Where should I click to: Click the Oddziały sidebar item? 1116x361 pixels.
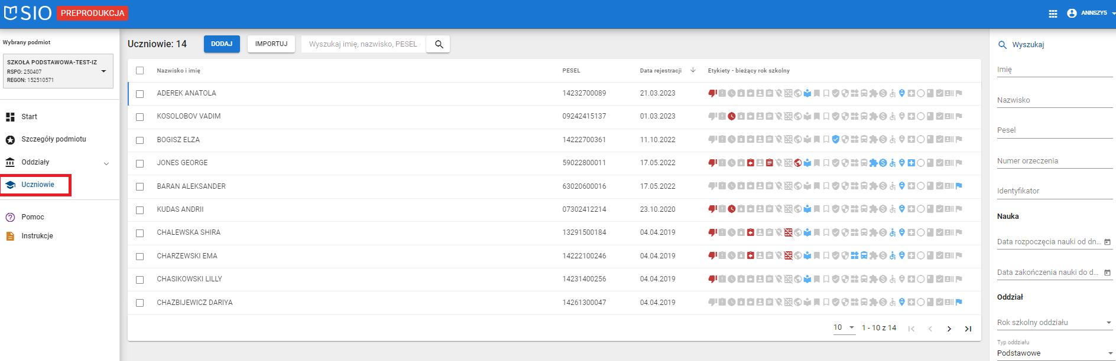point(35,162)
